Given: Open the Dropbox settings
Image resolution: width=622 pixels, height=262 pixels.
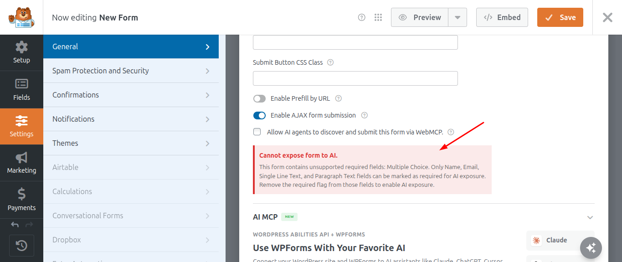Looking at the screenshot, I should tap(131, 240).
